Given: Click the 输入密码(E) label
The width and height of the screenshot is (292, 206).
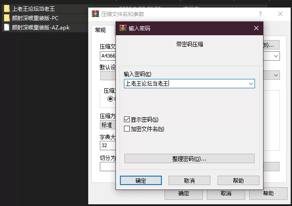Looking at the screenshot, I should click(x=137, y=74).
